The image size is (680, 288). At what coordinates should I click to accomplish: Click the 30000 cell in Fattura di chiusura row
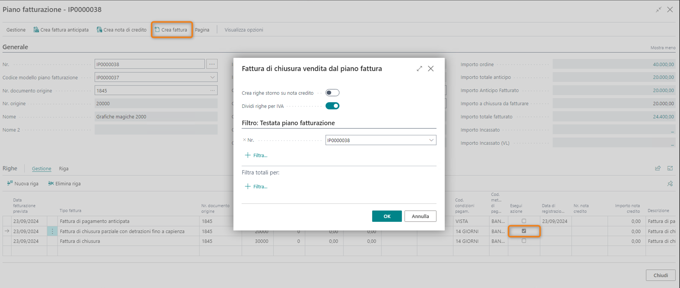[258, 241]
